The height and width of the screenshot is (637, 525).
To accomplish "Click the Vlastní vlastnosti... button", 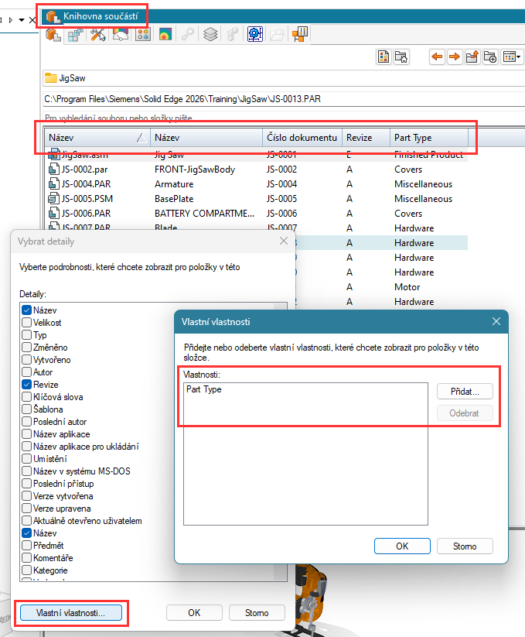I will point(70,612).
